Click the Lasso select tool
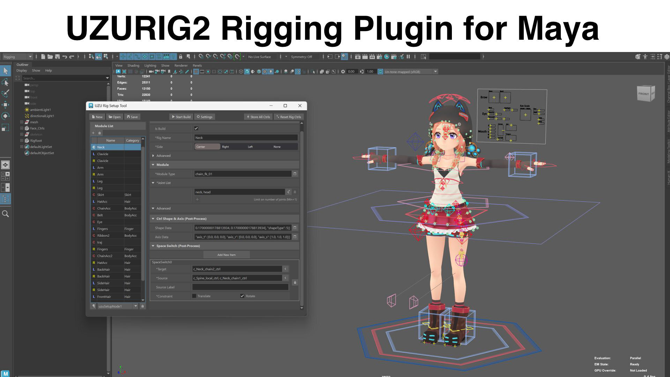The width and height of the screenshot is (670, 377). pos(6,82)
